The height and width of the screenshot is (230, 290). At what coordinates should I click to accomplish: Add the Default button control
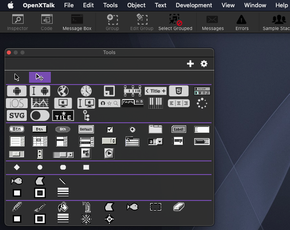[x=86, y=129]
